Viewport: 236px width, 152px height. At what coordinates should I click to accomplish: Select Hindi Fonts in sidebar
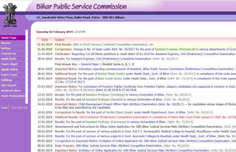(9, 59)
